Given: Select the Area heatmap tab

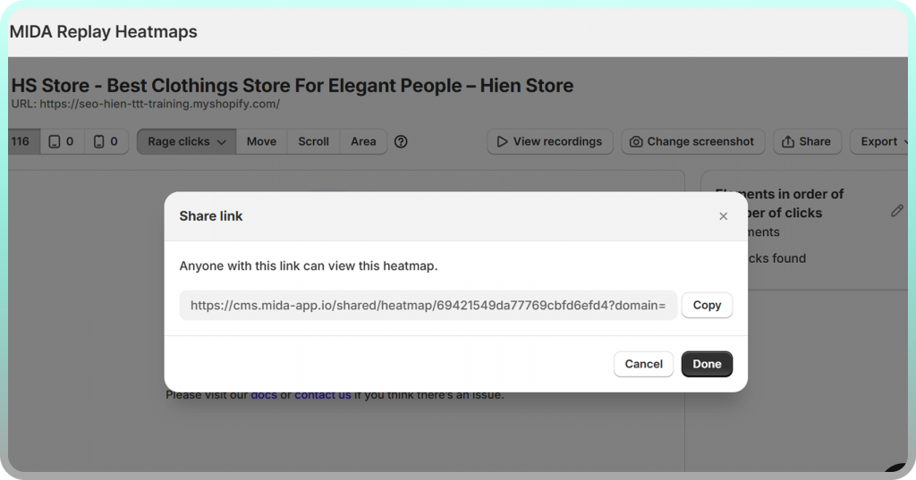Looking at the screenshot, I should coord(363,141).
